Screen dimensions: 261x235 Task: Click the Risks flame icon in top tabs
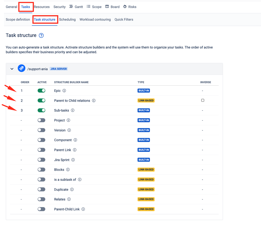[125, 7]
